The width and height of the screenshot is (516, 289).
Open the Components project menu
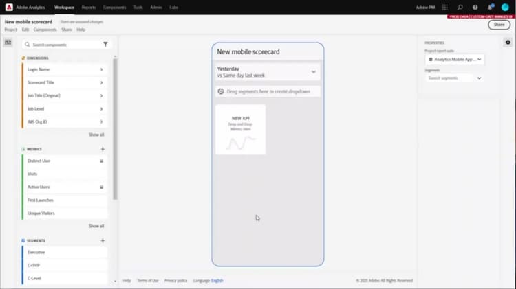point(45,30)
